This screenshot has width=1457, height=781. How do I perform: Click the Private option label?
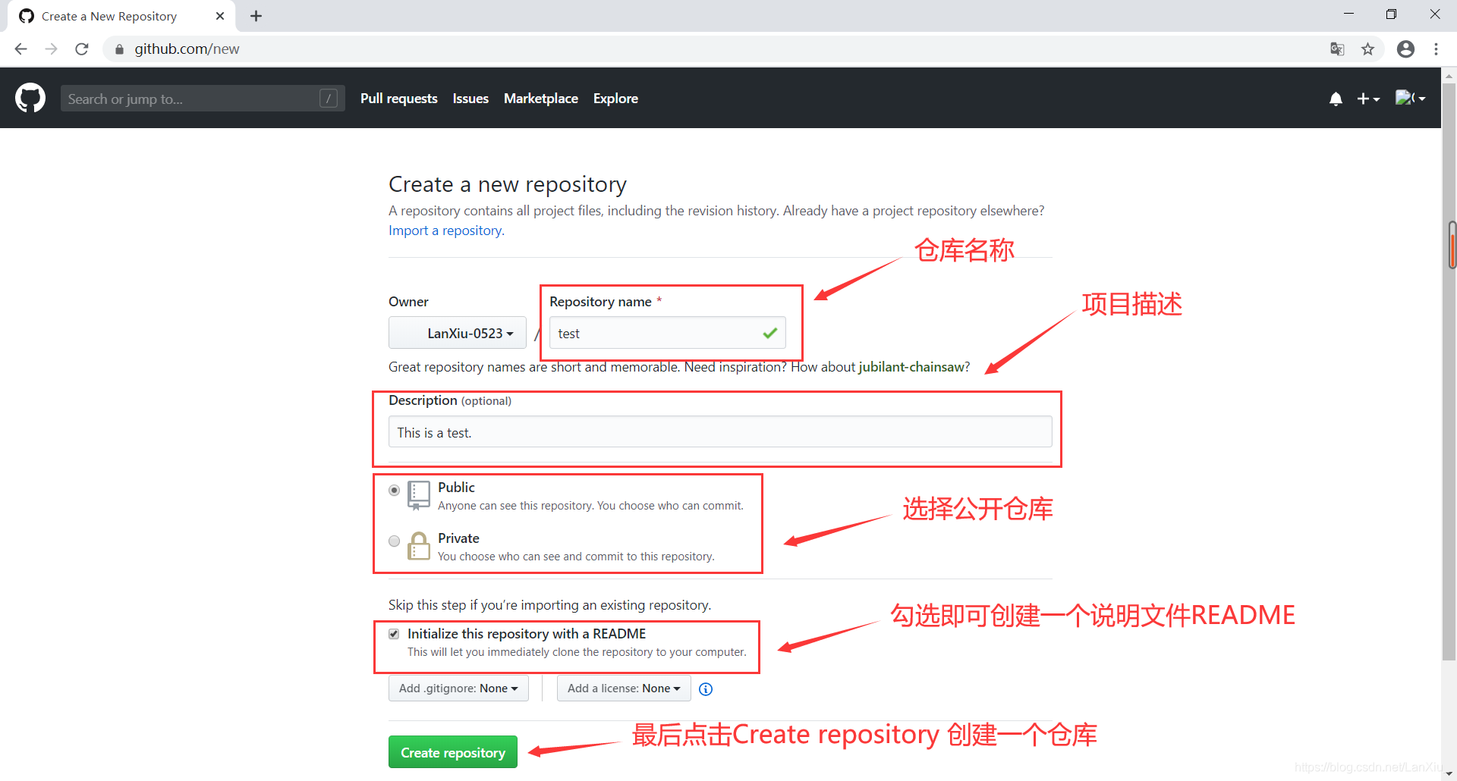(458, 538)
